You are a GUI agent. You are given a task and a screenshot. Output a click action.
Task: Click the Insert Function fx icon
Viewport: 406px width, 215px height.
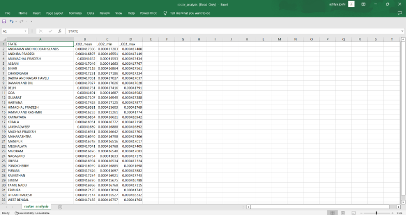60,31
